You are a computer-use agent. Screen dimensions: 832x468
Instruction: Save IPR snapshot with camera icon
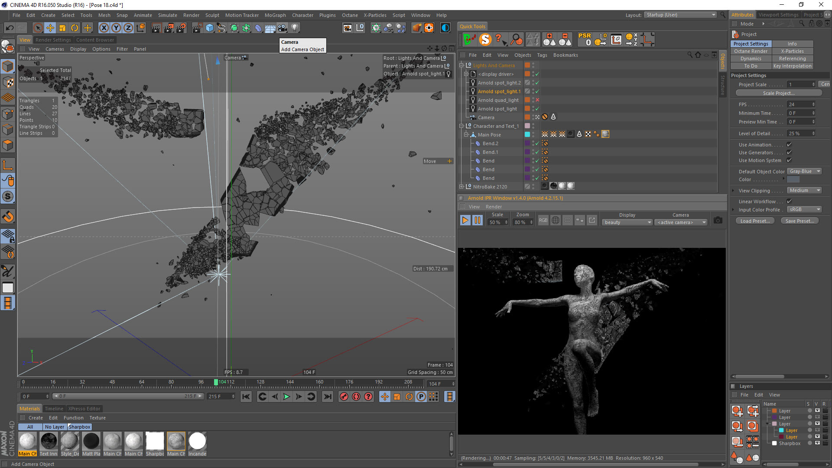click(x=718, y=220)
